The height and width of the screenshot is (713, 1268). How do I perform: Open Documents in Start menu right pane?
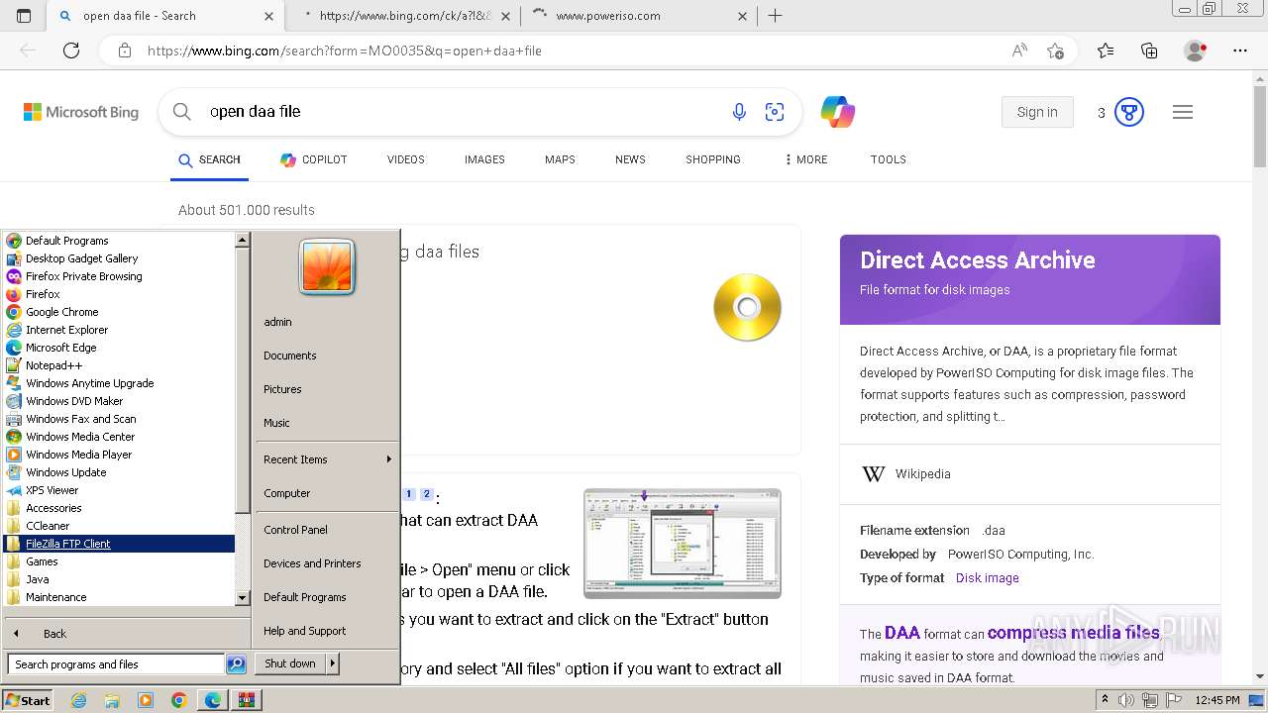(x=289, y=356)
